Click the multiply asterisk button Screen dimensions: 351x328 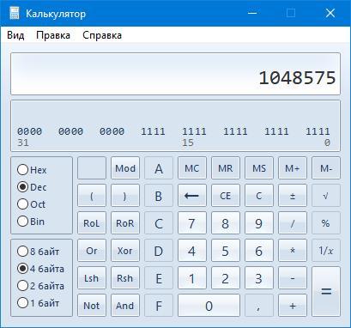(x=293, y=251)
